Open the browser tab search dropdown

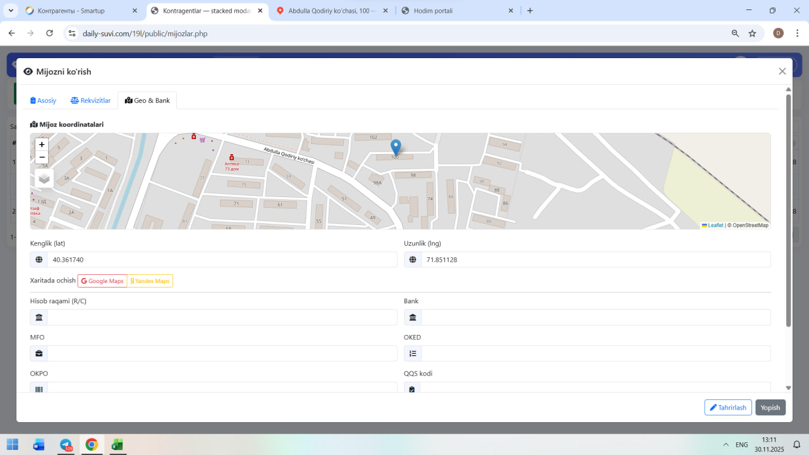(11, 11)
